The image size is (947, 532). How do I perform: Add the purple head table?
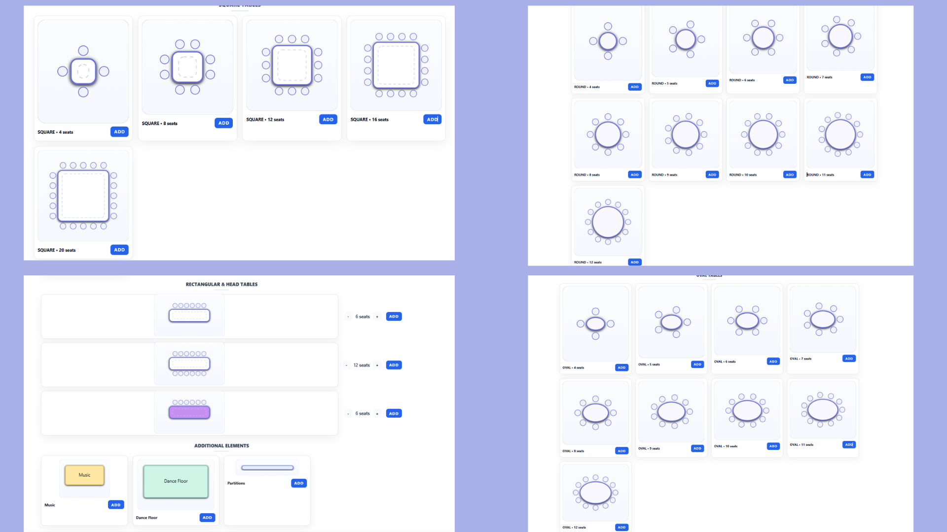click(394, 413)
